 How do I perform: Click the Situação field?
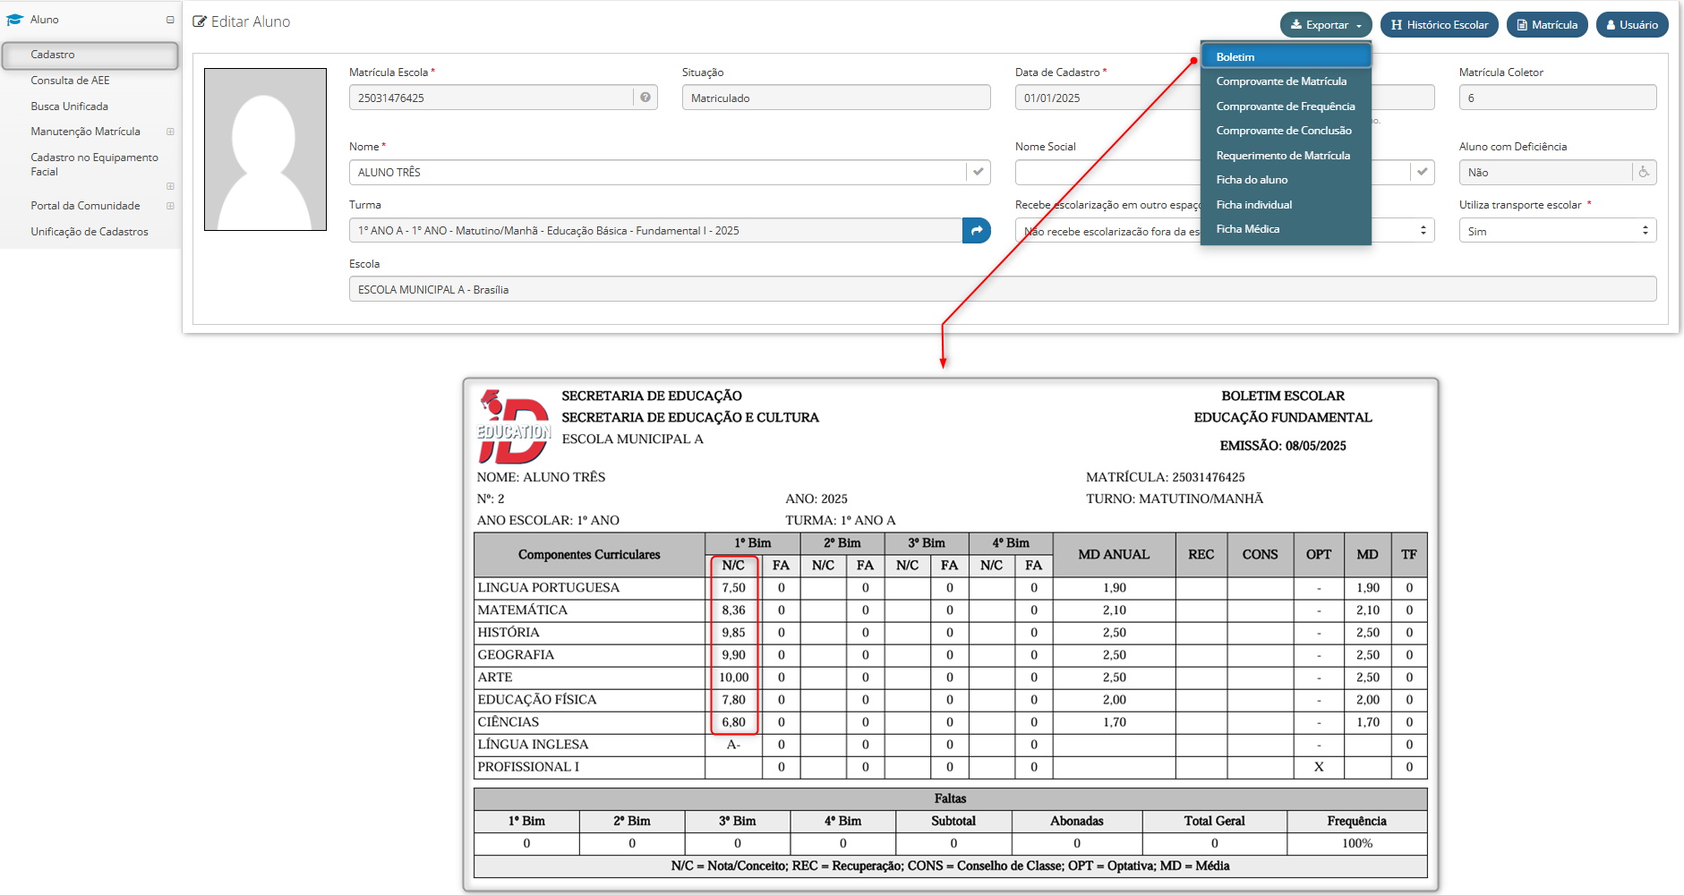pyautogui.click(x=836, y=98)
